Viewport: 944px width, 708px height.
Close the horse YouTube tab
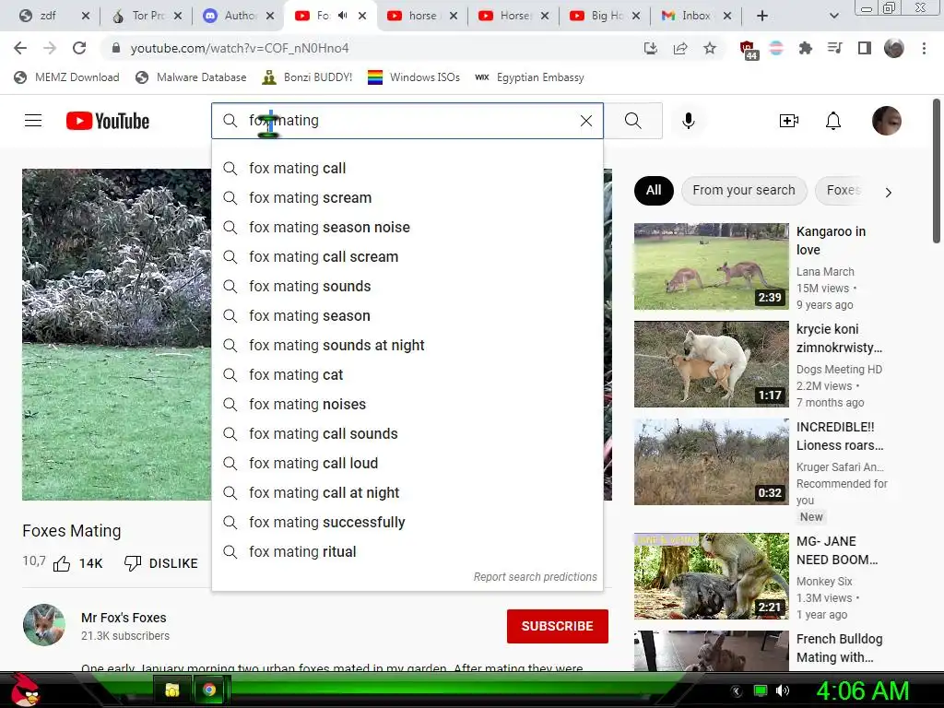tap(454, 16)
